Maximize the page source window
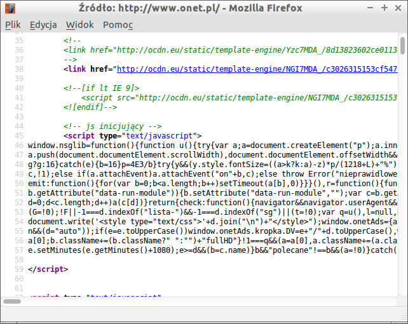The height and width of the screenshot is (324, 408). coord(383,8)
